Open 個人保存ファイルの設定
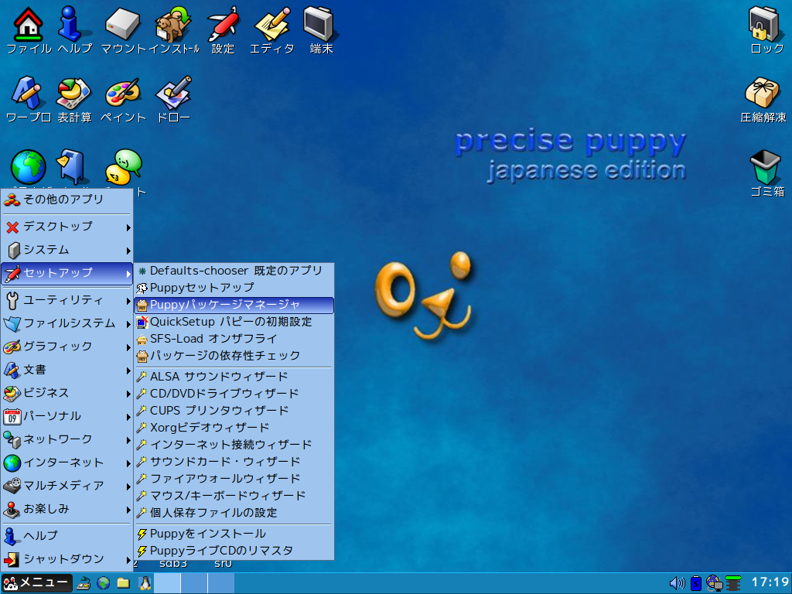The width and height of the screenshot is (792, 594). click(x=234, y=514)
